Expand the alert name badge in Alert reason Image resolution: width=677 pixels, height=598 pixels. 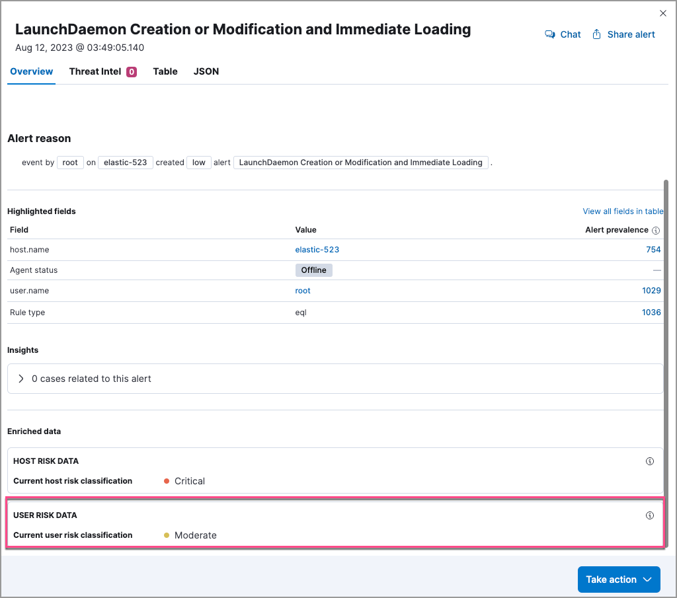[x=361, y=162]
